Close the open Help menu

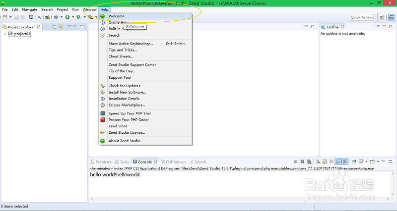coord(104,9)
